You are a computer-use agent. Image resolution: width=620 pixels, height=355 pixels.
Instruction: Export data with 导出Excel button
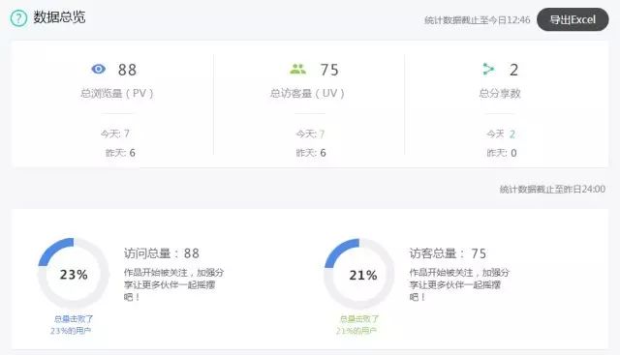click(573, 19)
